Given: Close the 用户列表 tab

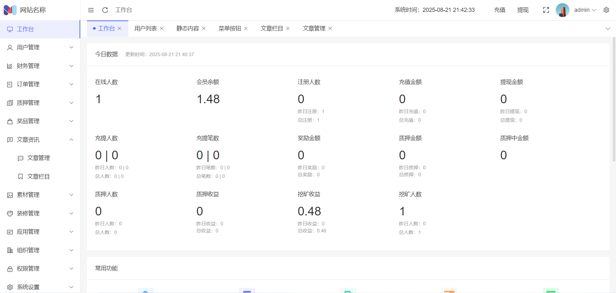Looking at the screenshot, I should click(x=162, y=29).
